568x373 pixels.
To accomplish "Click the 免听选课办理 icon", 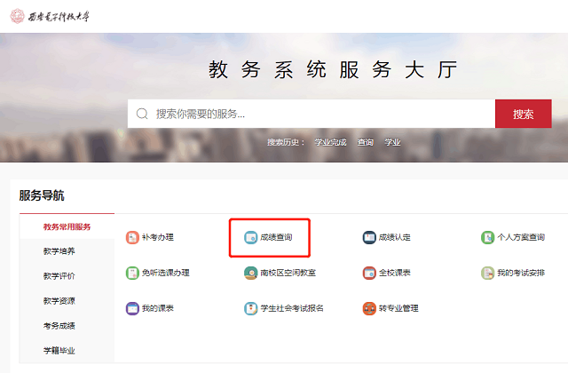I will tap(132, 273).
